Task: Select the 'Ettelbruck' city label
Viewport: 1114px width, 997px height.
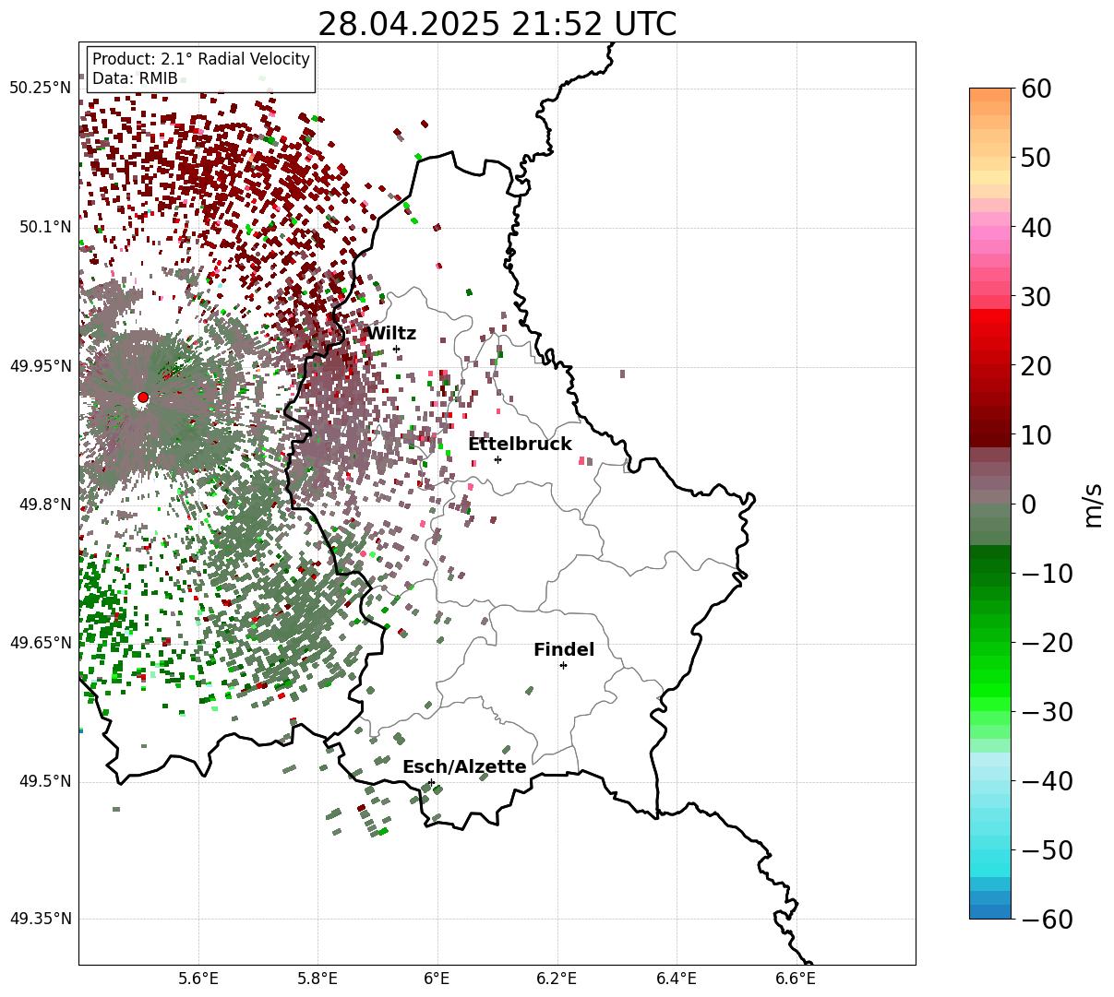Action: 520,445
